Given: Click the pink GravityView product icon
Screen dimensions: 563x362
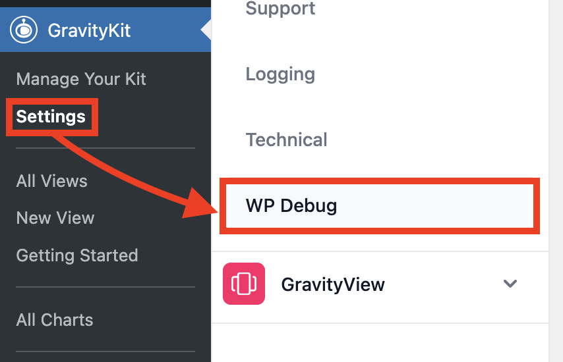Looking at the screenshot, I should (x=244, y=284).
